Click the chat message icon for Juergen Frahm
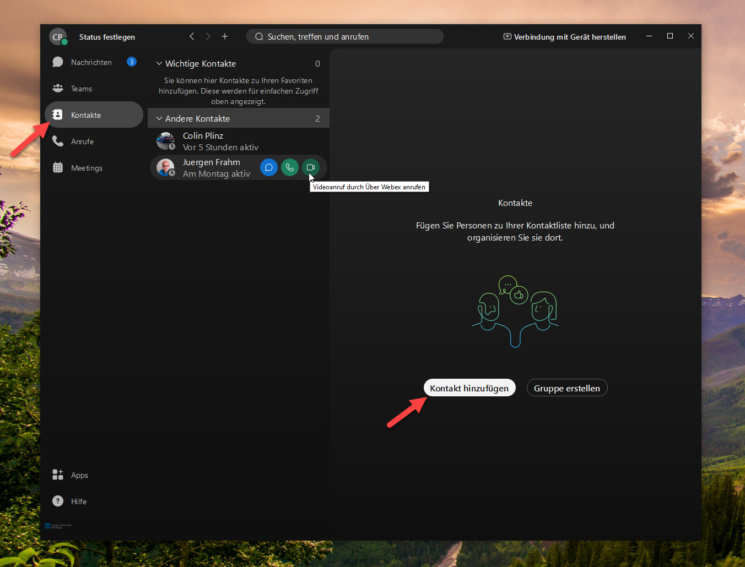The image size is (745, 567). (x=268, y=167)
